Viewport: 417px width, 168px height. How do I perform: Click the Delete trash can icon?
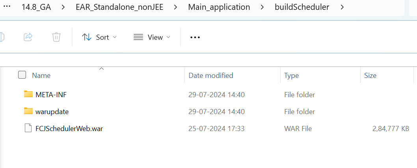click(x=56, y=37)
